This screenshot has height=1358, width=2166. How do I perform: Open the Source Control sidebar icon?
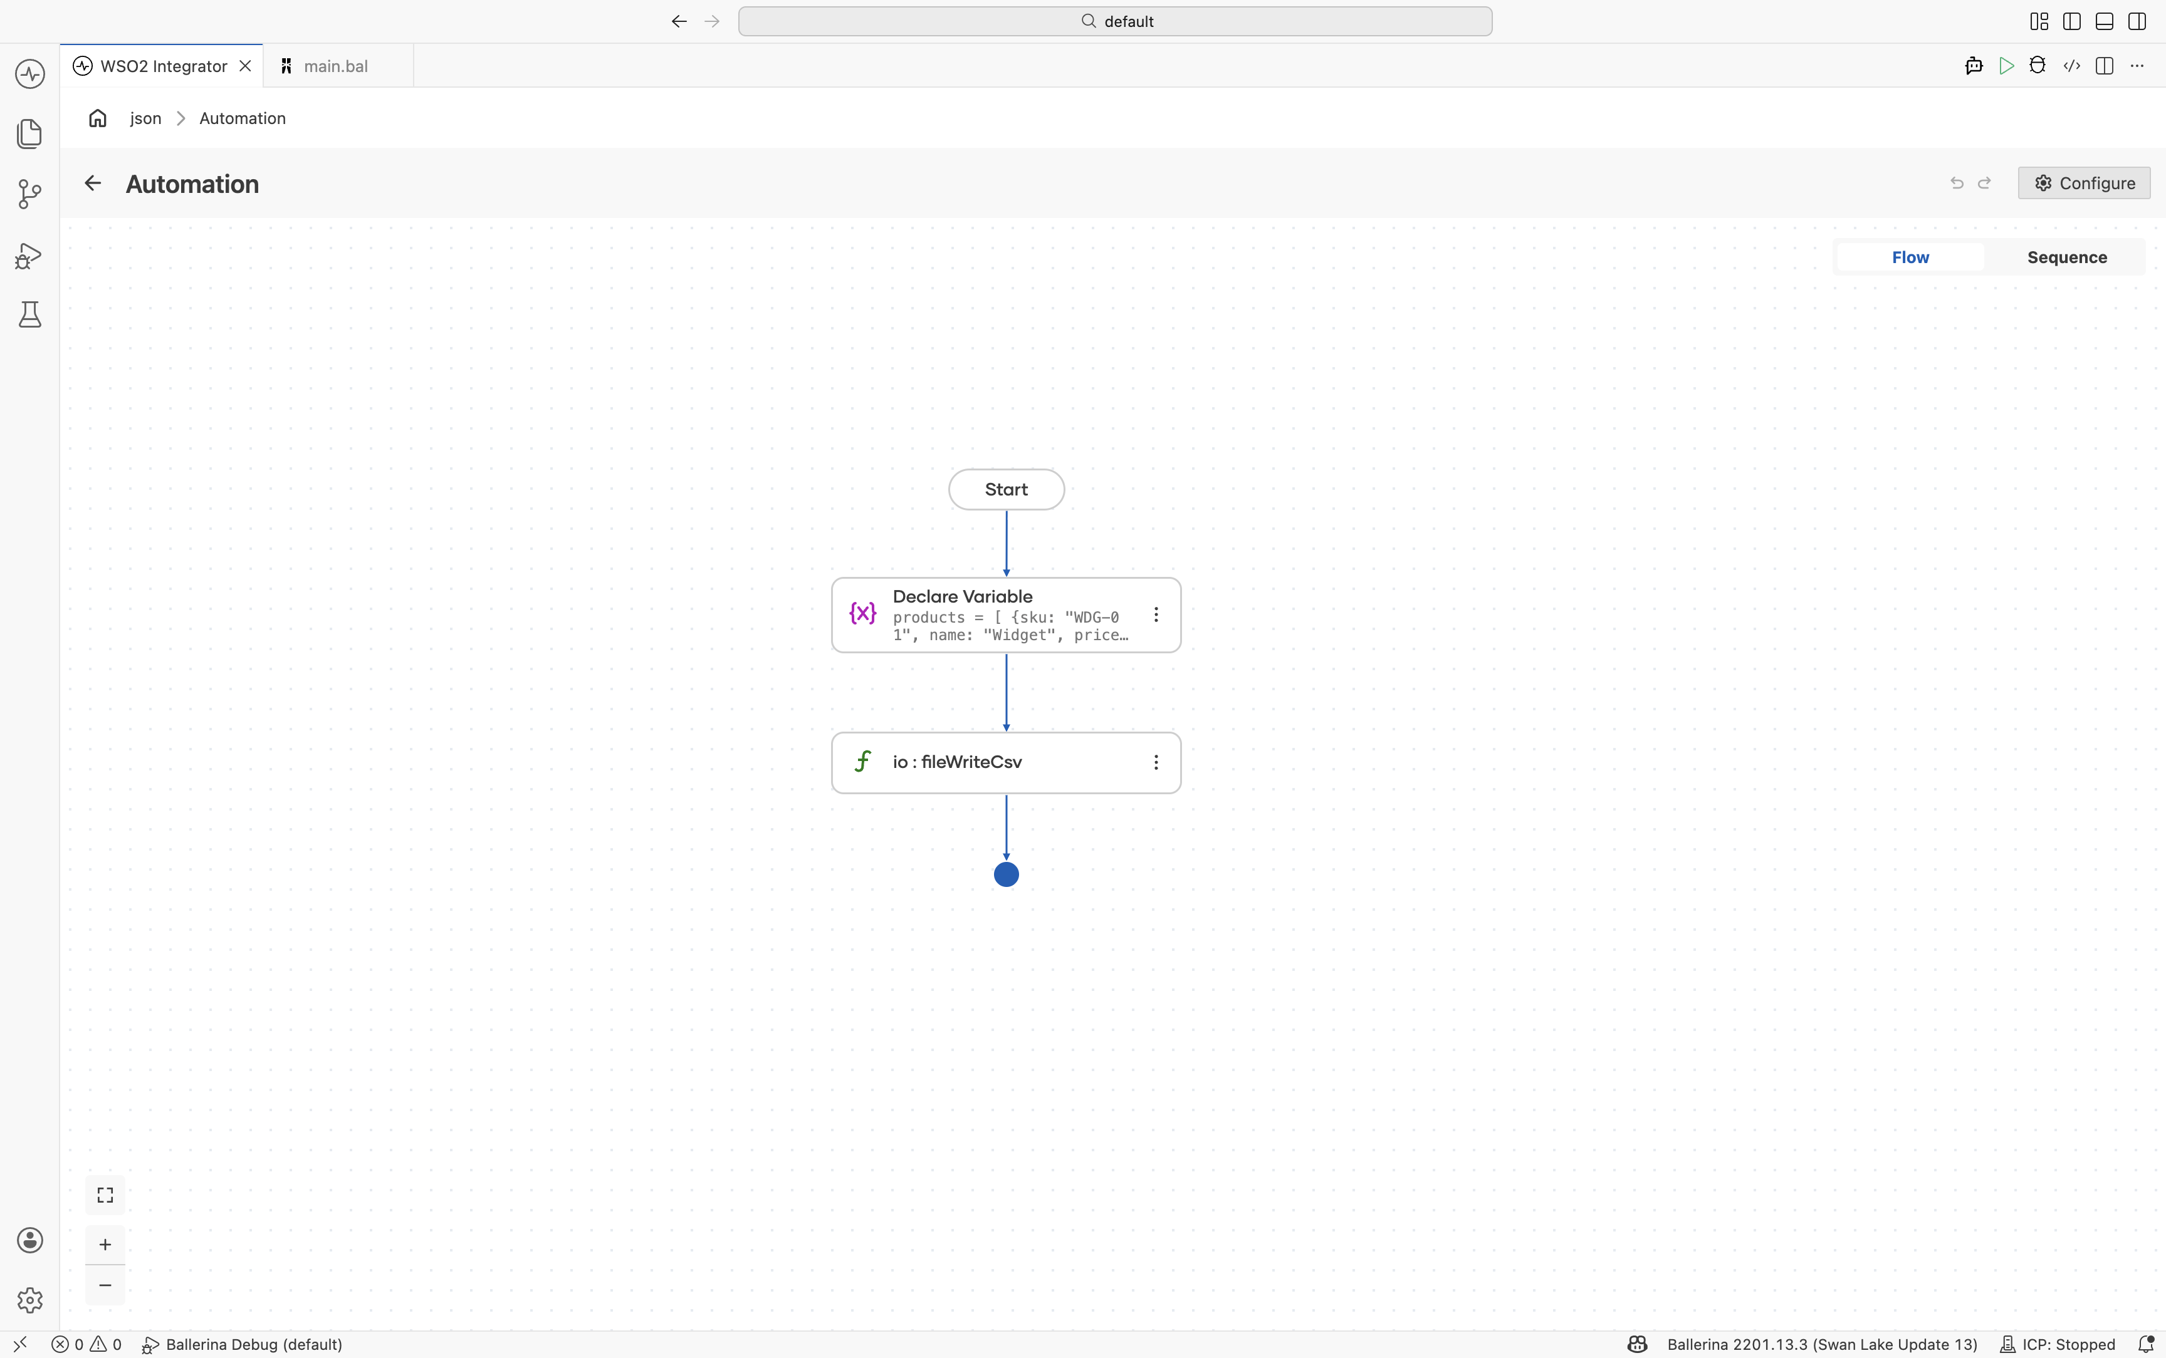(29, 194)
